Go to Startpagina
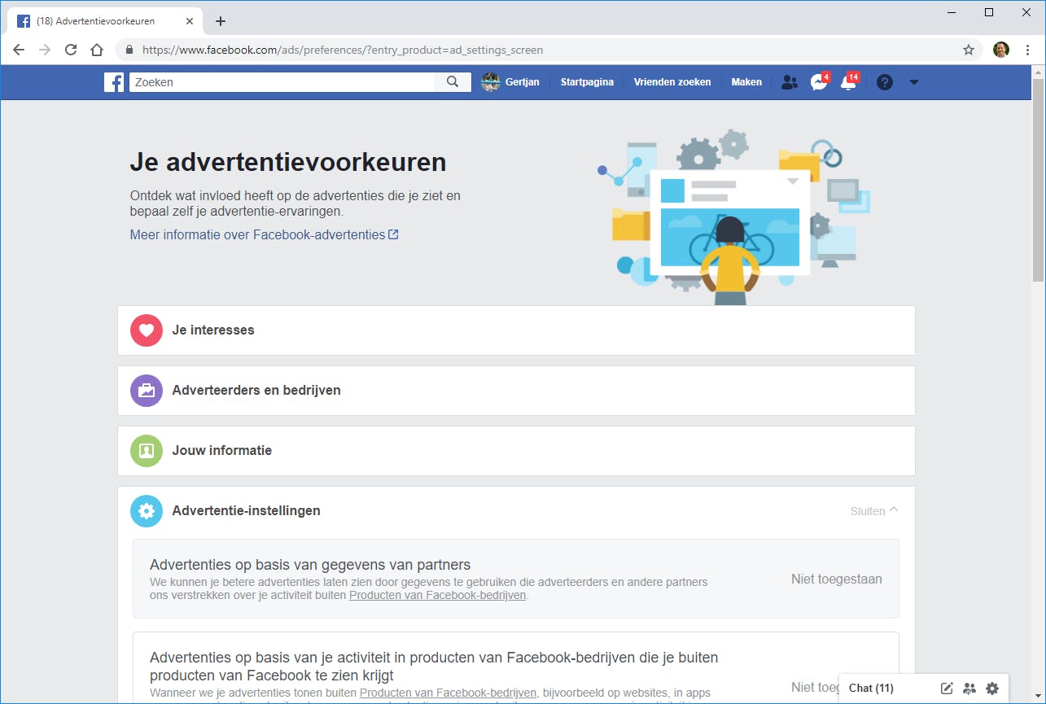 coord(587,82)
